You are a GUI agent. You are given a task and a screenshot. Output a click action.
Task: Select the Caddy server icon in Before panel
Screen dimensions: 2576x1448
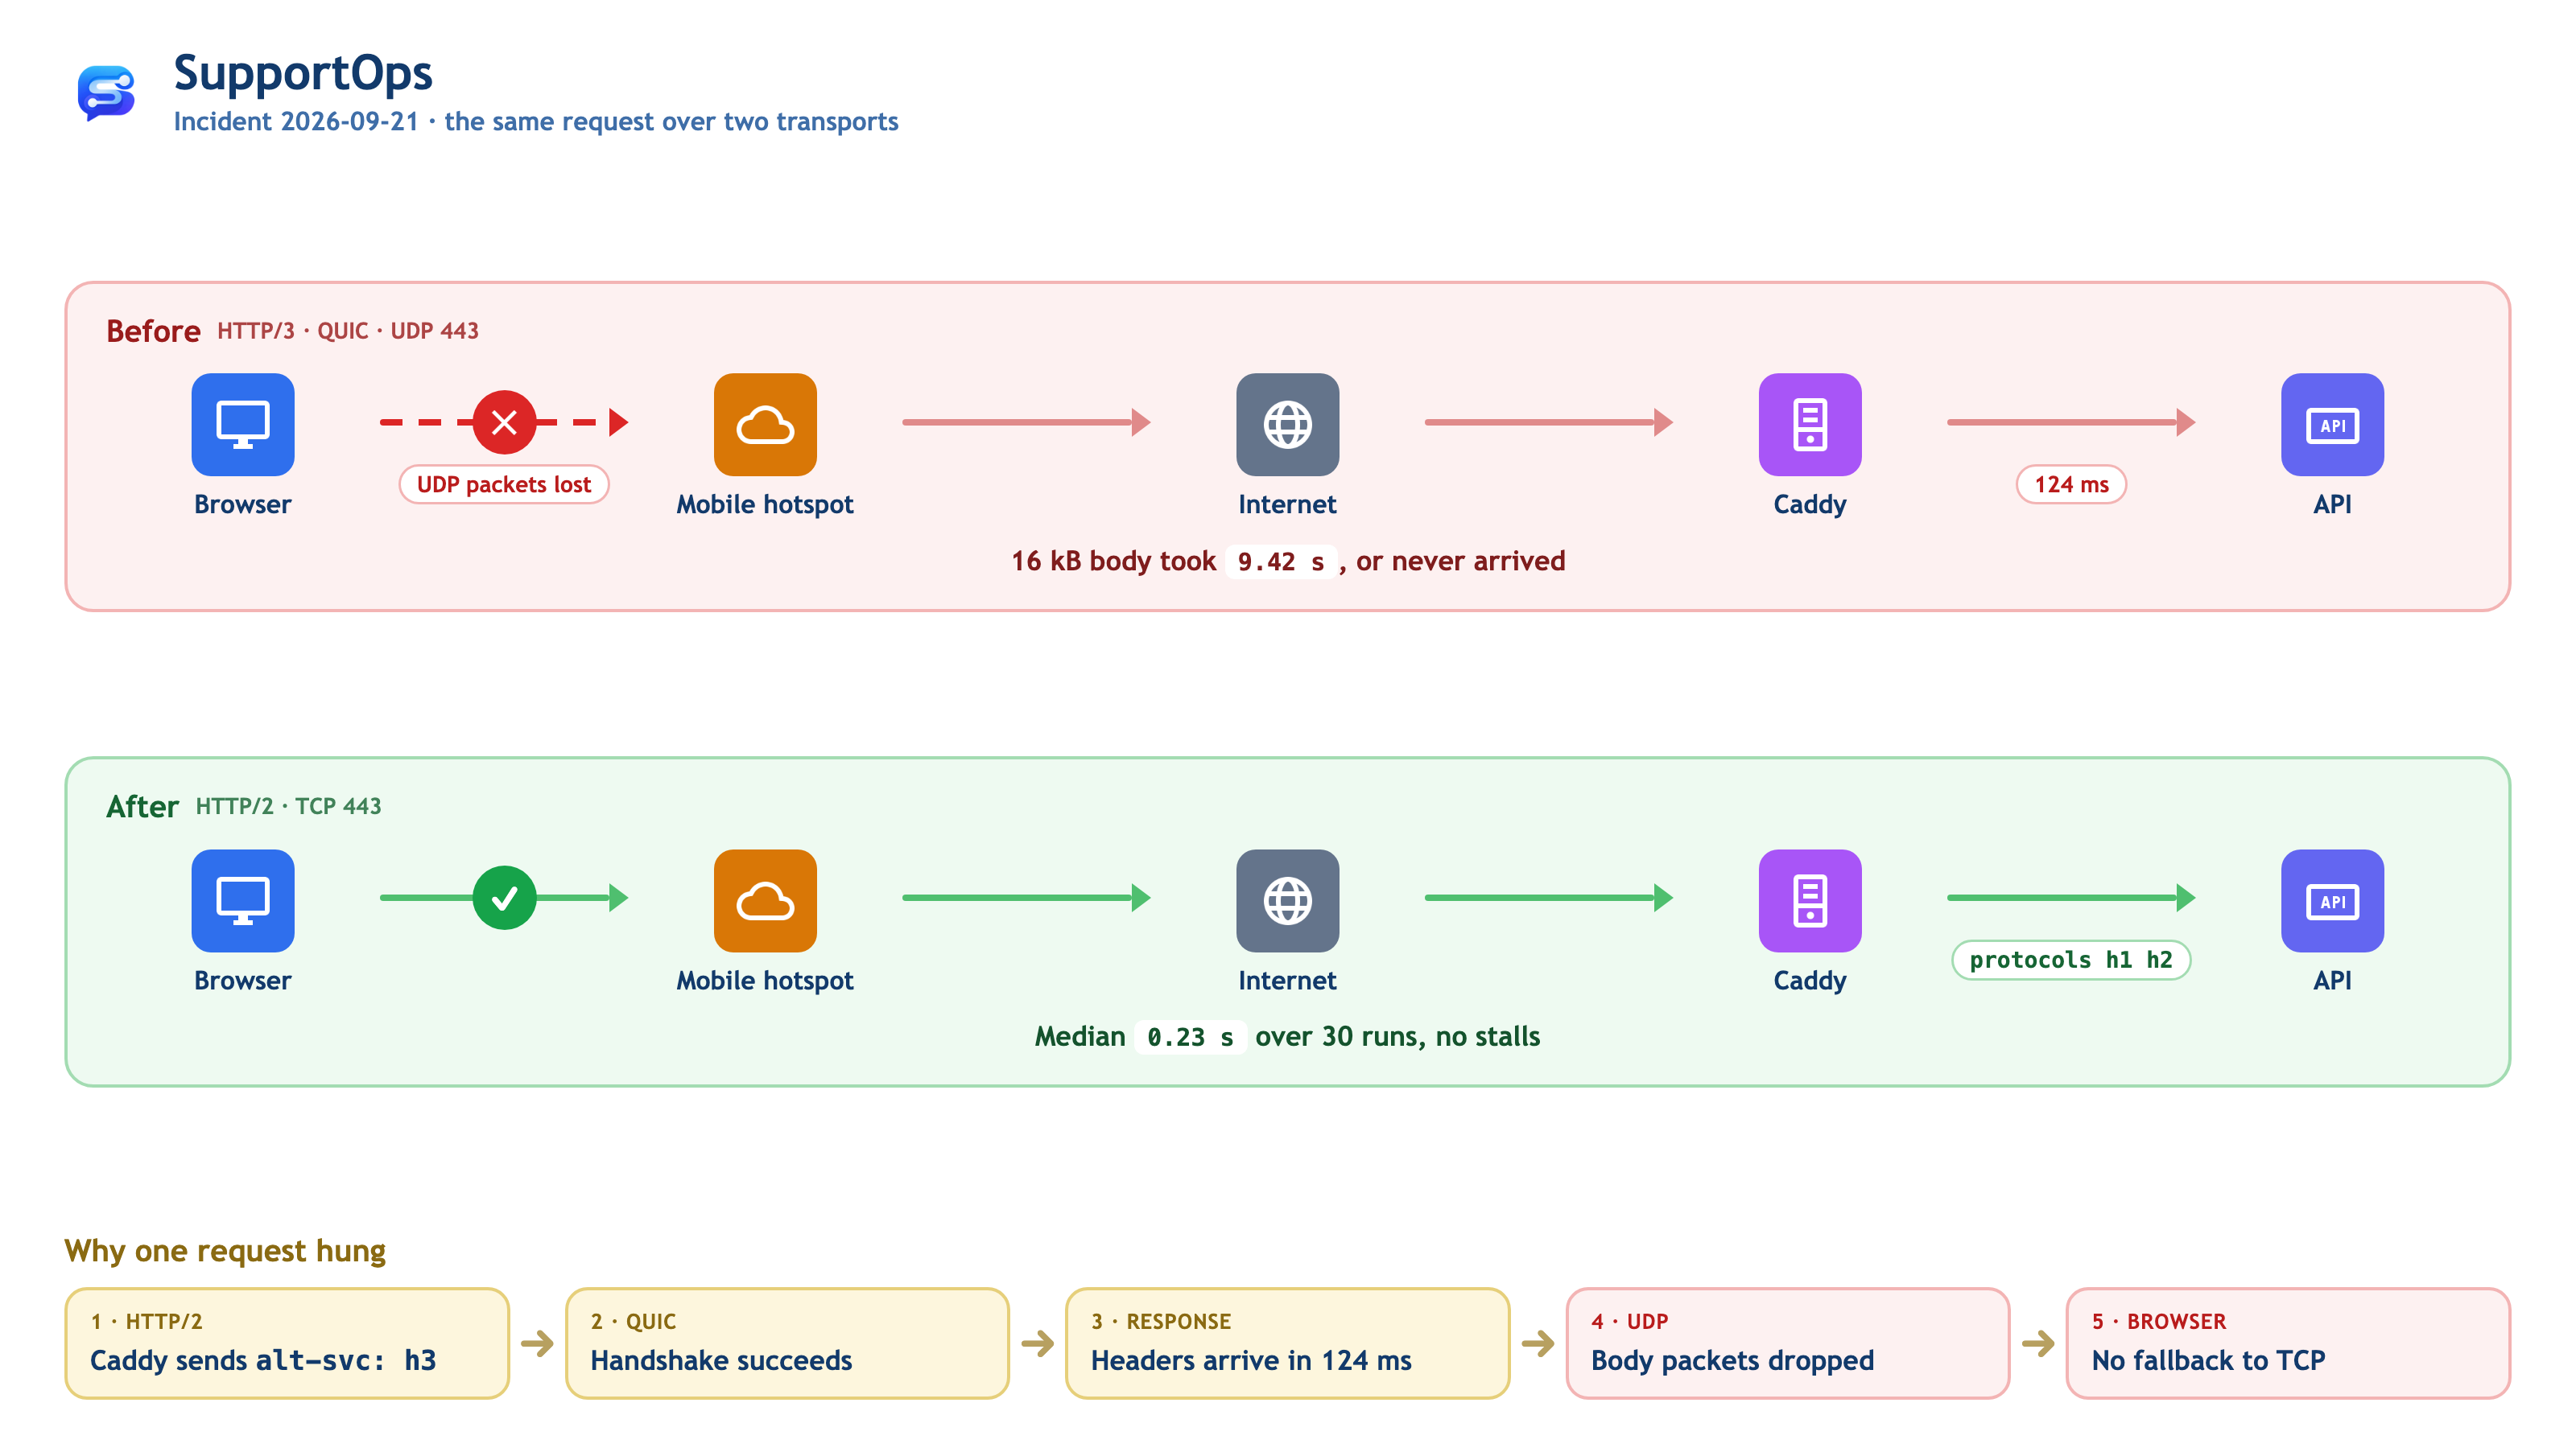tap(1810, 425)
